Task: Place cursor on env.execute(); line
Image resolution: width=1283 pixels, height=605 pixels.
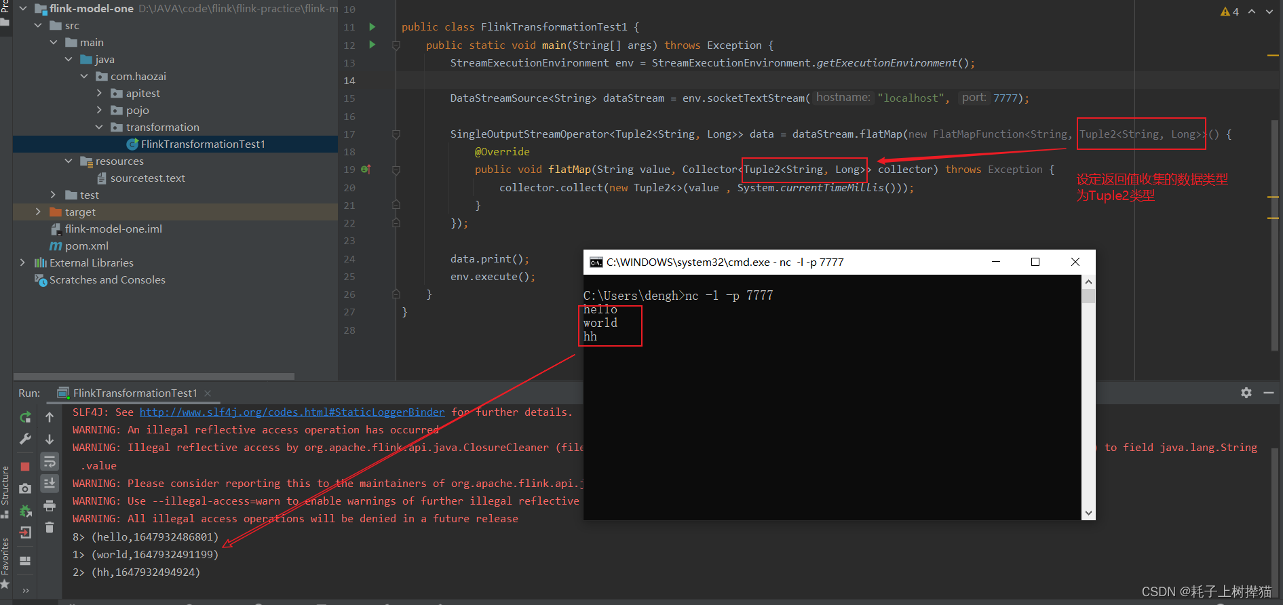Action: [493, 277]
